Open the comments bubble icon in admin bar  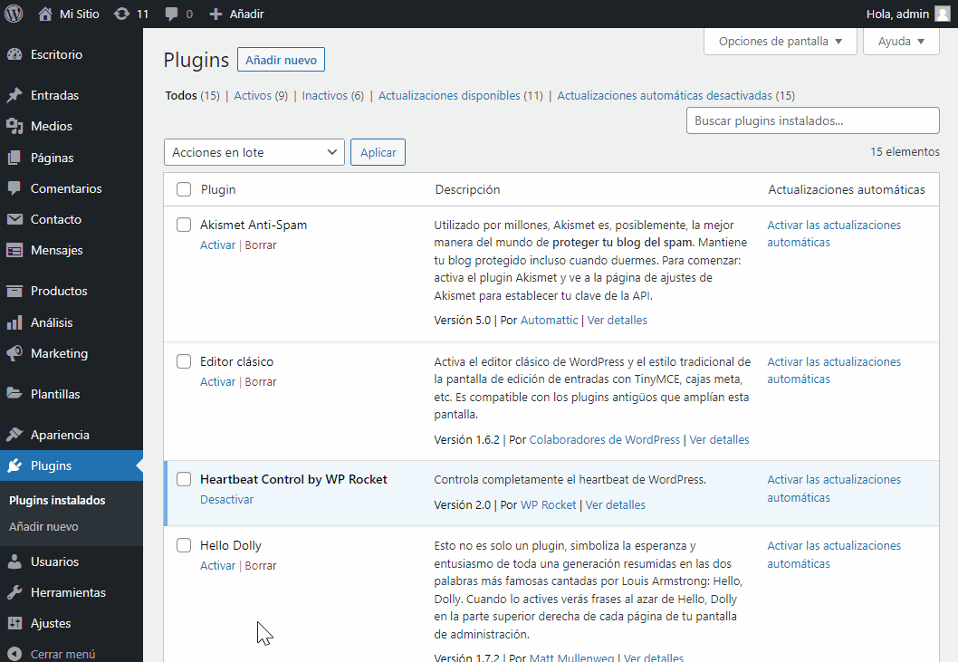click(x=172, y=14)
